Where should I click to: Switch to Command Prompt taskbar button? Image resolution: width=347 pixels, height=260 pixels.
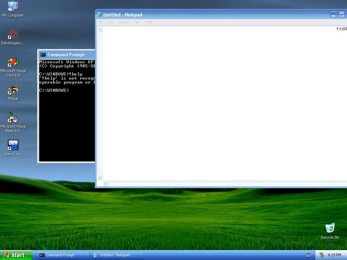click(63, 255)
